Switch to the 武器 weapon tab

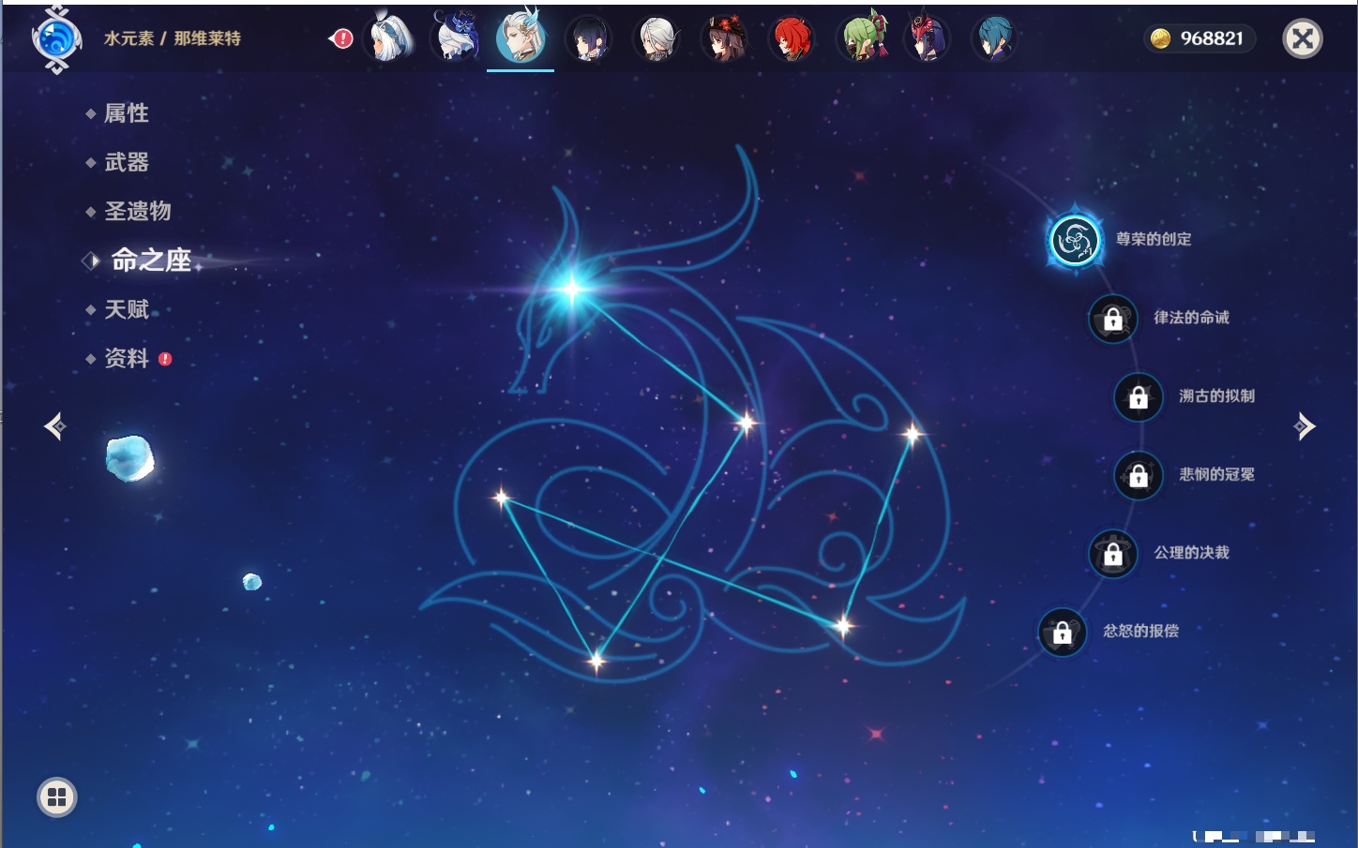pos(127,162)
